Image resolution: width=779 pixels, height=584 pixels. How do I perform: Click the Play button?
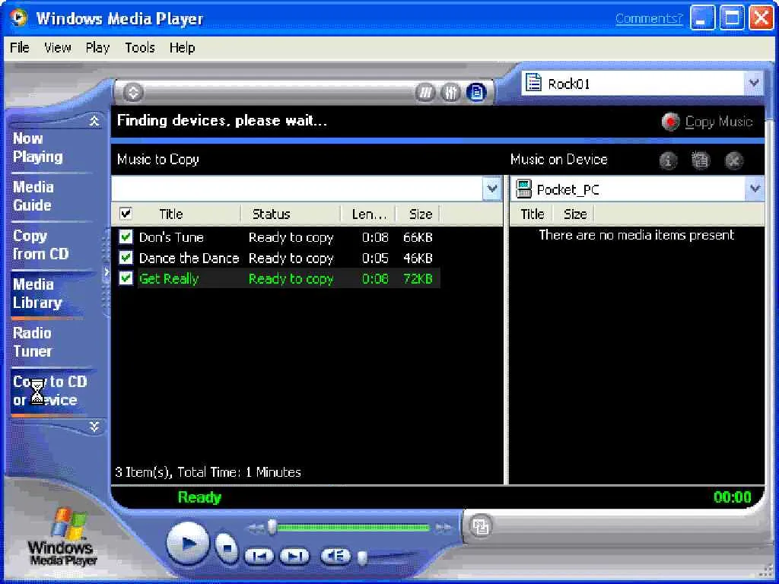click(188, 543)
